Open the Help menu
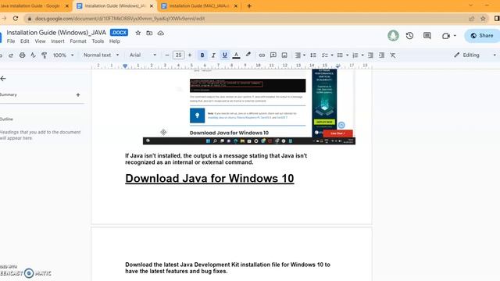The height and width of the screenshot is (281, 500). tap(115, 41)
